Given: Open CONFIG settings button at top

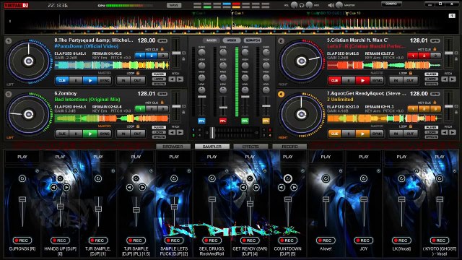Looking at the screenshot, I should [x=391, y=4].
